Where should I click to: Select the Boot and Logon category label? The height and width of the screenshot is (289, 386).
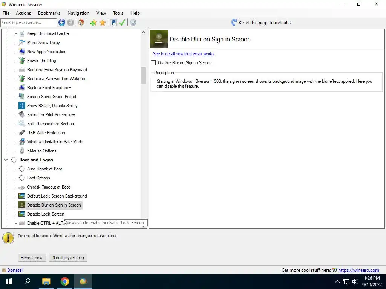click(36, 160)
